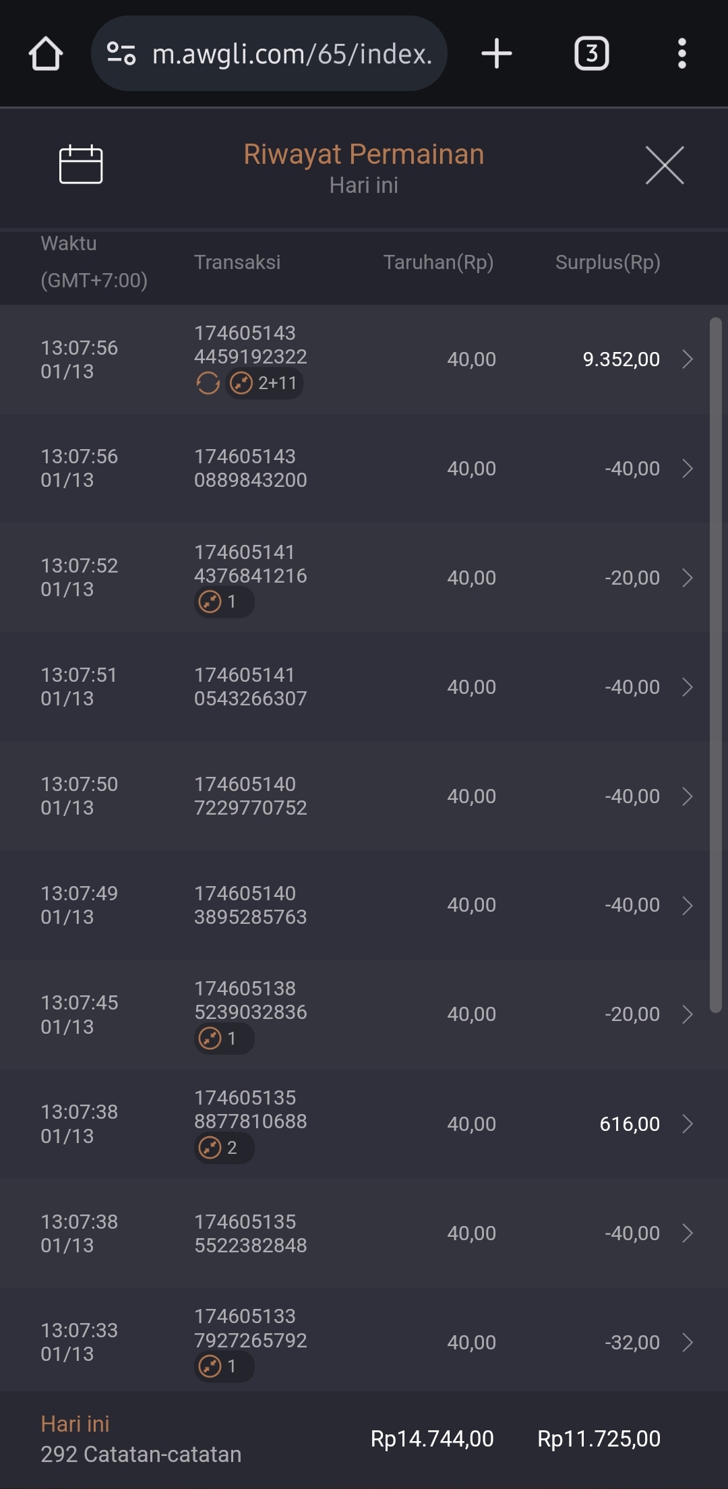Expand the 13:07:52 transaction row chevron
The width and height of the screenshot is (728, 1489).
687,578
